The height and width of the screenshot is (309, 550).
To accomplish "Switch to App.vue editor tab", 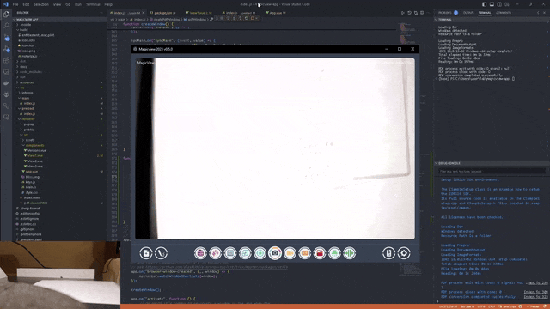I will 276,13.
